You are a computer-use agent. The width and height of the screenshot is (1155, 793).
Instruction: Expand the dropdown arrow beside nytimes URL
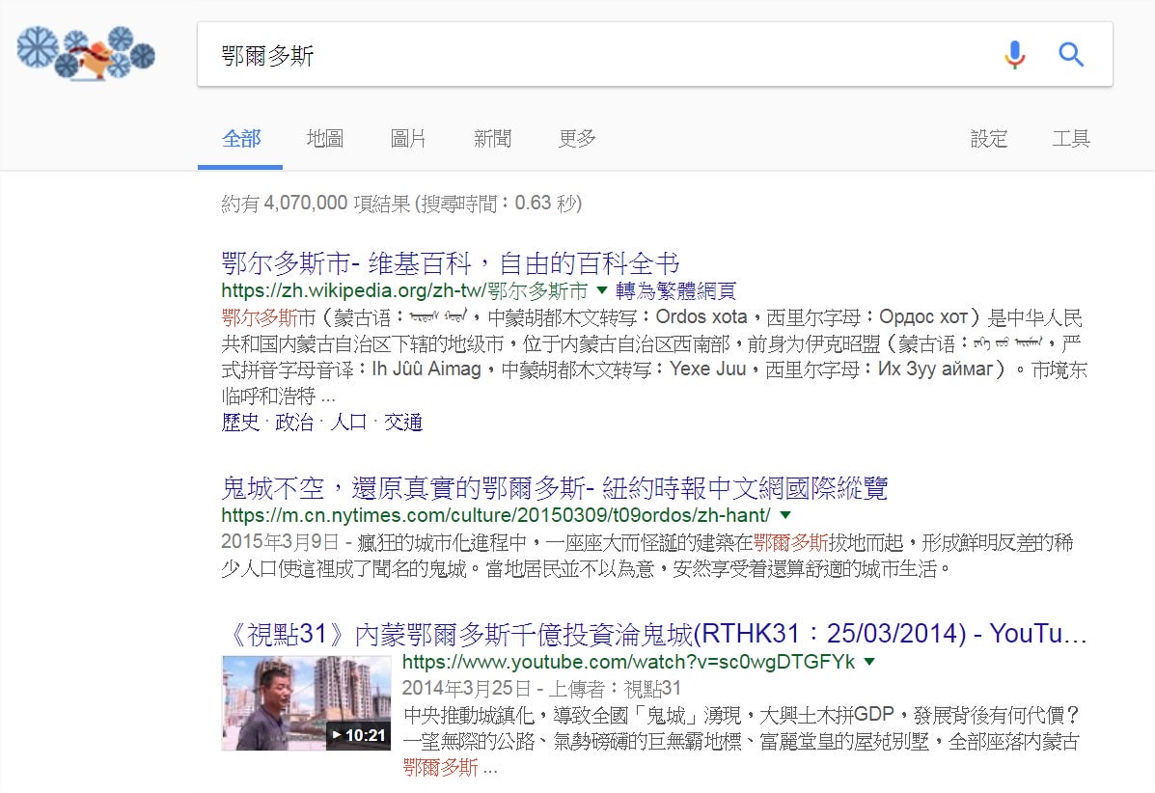tap(784, 514)
